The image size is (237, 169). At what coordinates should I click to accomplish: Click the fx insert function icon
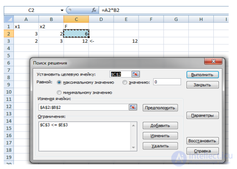pos(94,10)
